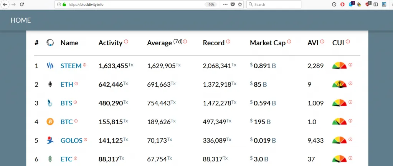The image size is (393, 166).
Task: Open the ETH link
Action: (x=67, y=84)
